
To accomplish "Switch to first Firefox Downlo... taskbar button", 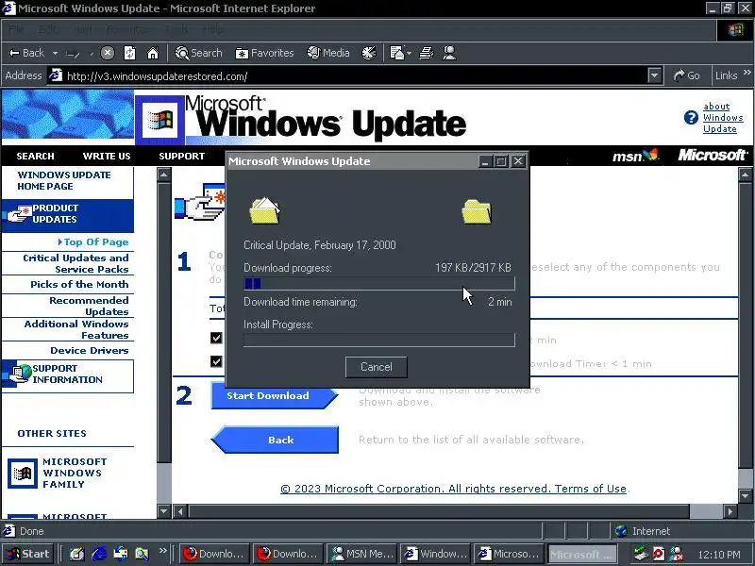I will (214, 554).
